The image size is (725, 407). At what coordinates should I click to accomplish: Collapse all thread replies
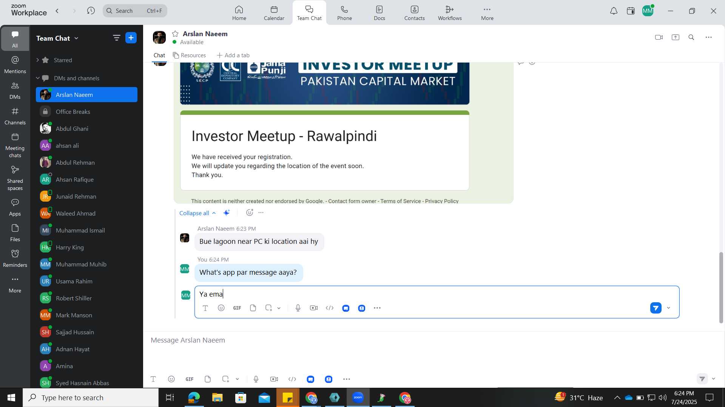197,213
